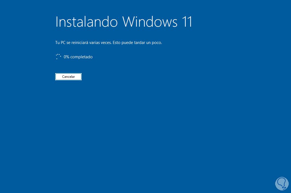Click the word 'completado'
Screen dimensions: 291x193
pos(81,57)
